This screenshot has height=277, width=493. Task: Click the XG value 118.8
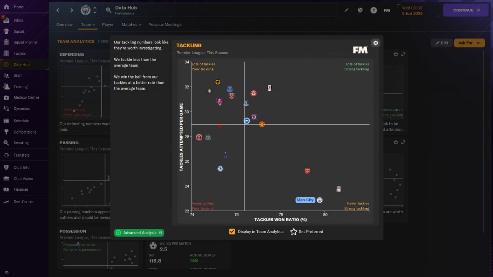point(155,261)
